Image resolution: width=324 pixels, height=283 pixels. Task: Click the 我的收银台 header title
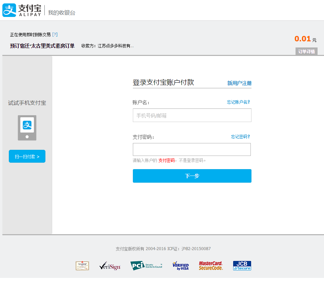pyautogui.click(x=62, y=13)
